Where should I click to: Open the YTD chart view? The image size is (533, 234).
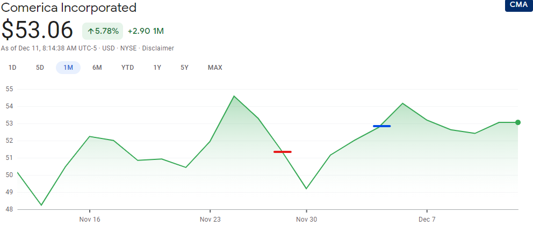(x=127, y=68)
